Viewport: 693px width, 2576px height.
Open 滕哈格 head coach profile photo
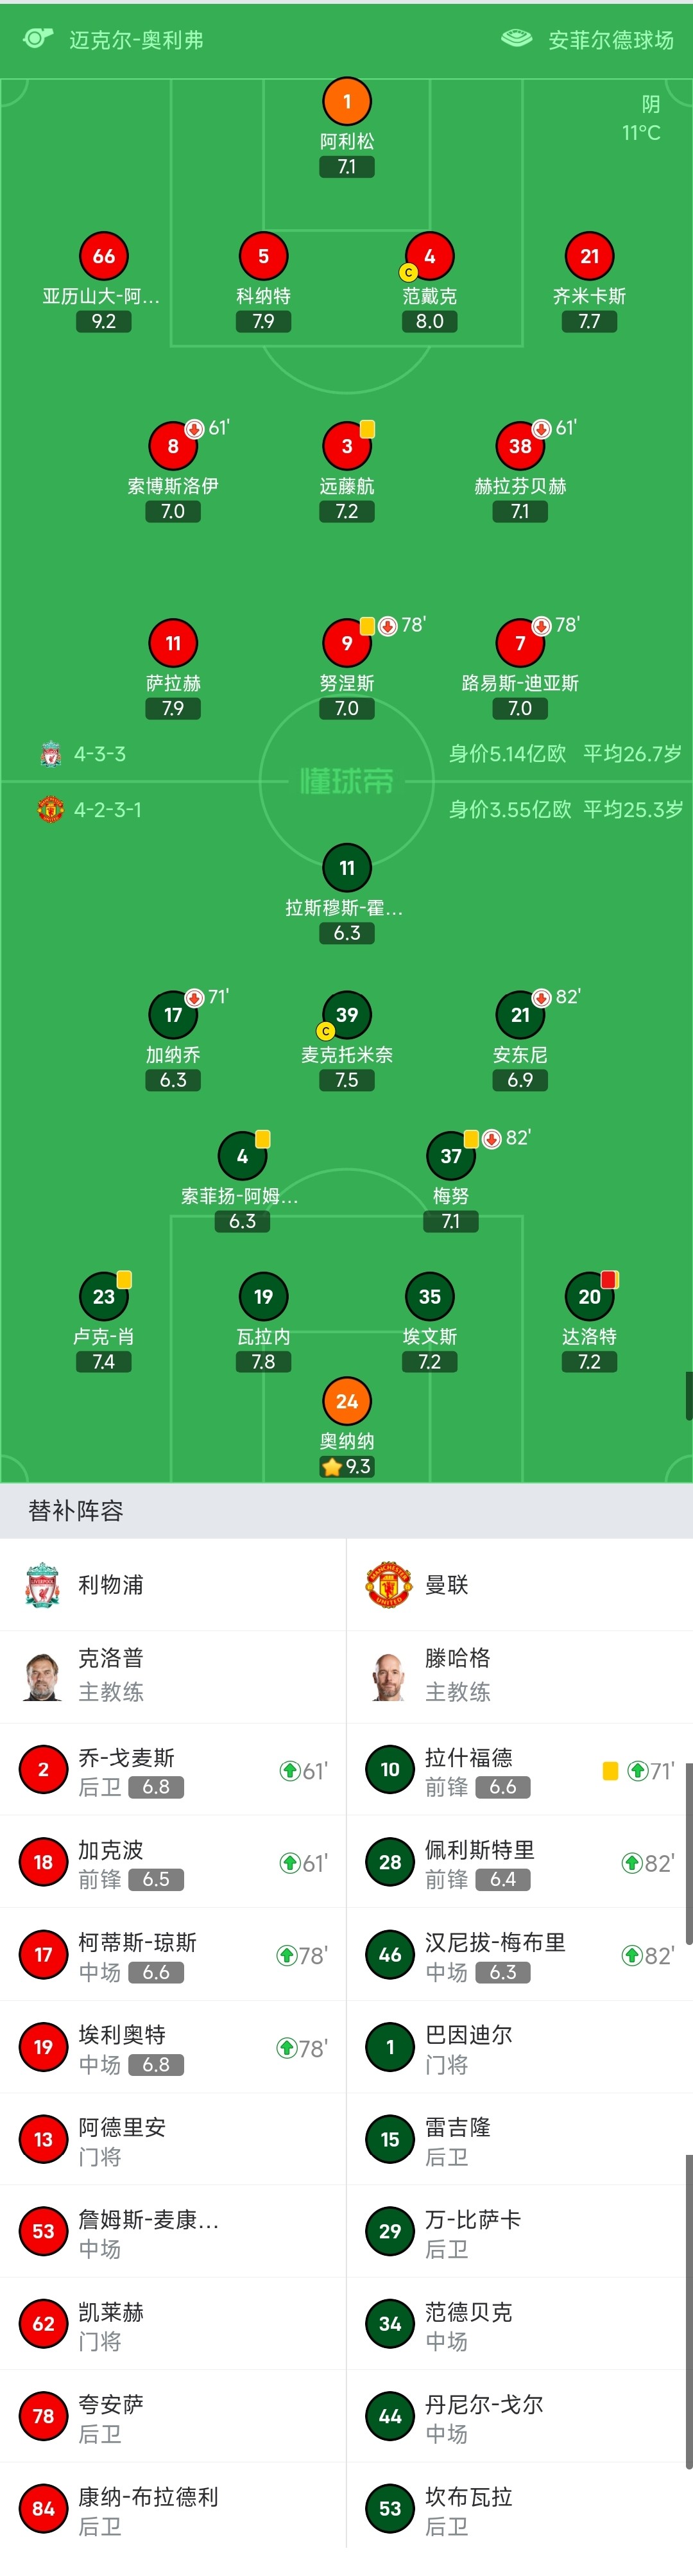pyautogui.click(x=389, y=1676)
